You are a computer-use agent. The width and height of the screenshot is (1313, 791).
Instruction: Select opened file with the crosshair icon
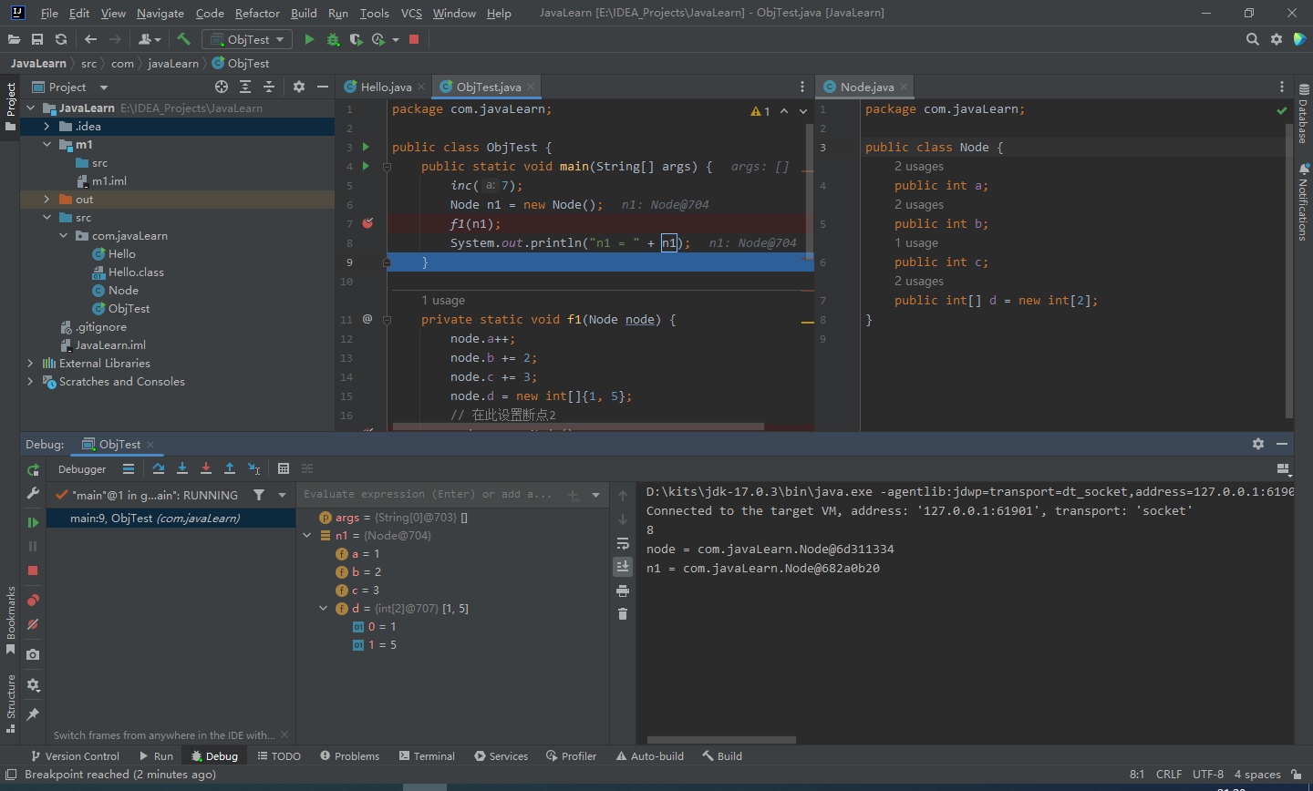point(222,87)
